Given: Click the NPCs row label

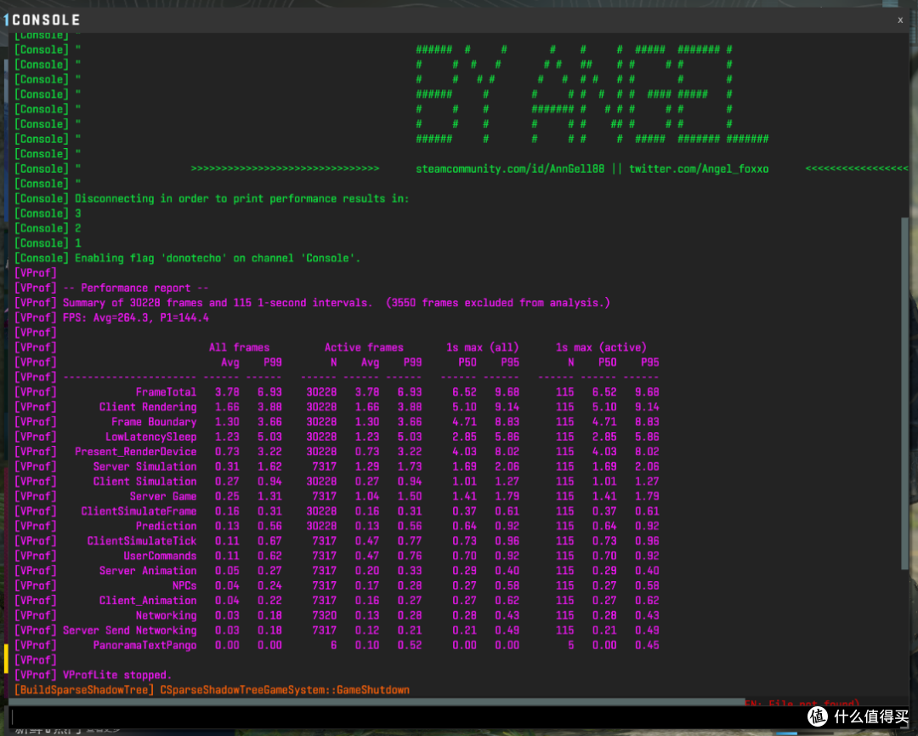Looking at the screenshot, I should (x=184, y=585).
